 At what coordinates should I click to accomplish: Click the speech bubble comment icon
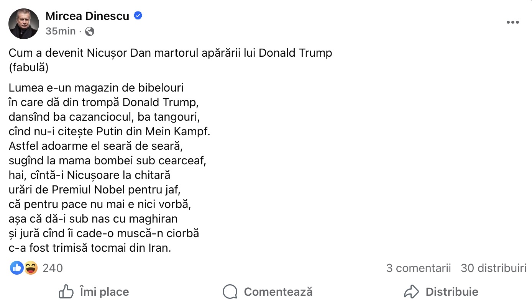click(230, 292)
